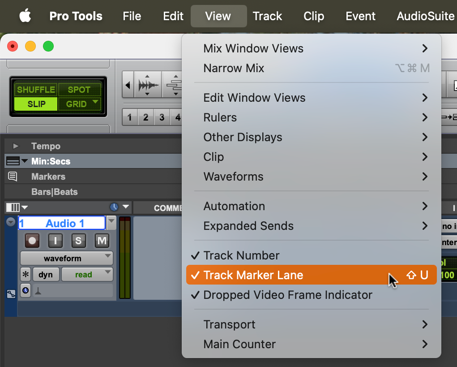Click the timebase clock icon above Audio 1
The width and height of the screenshot is (457, 367).
coord(115,207)
